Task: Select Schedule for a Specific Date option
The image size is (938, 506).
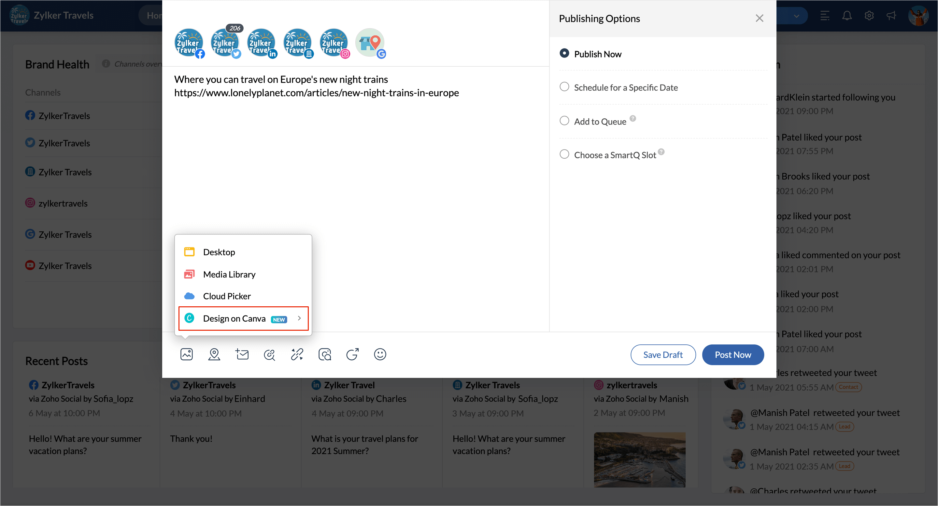Action: tap(564, 87)
